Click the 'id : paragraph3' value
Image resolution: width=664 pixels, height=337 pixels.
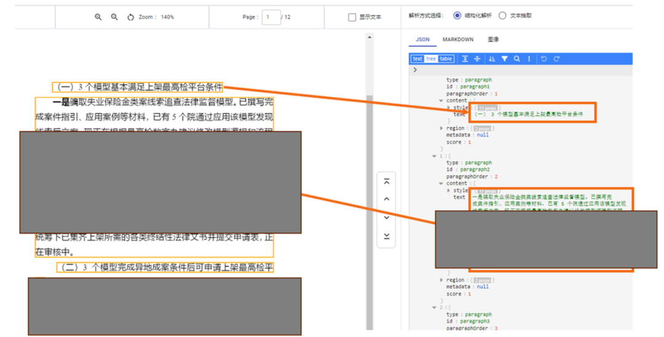[x=475, y=322]
